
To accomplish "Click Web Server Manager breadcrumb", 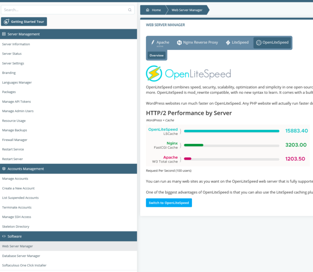I will click(187, 10).
